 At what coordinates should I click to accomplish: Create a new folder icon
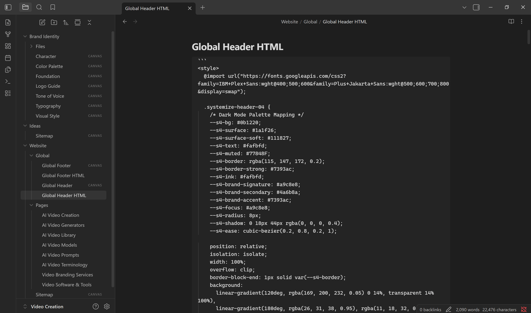click(54, 22)
